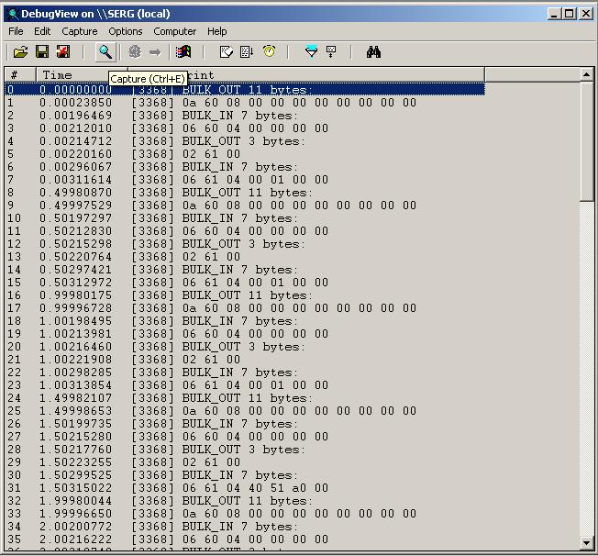Select row 33 at time 1.99996650

tap(245, 514)
